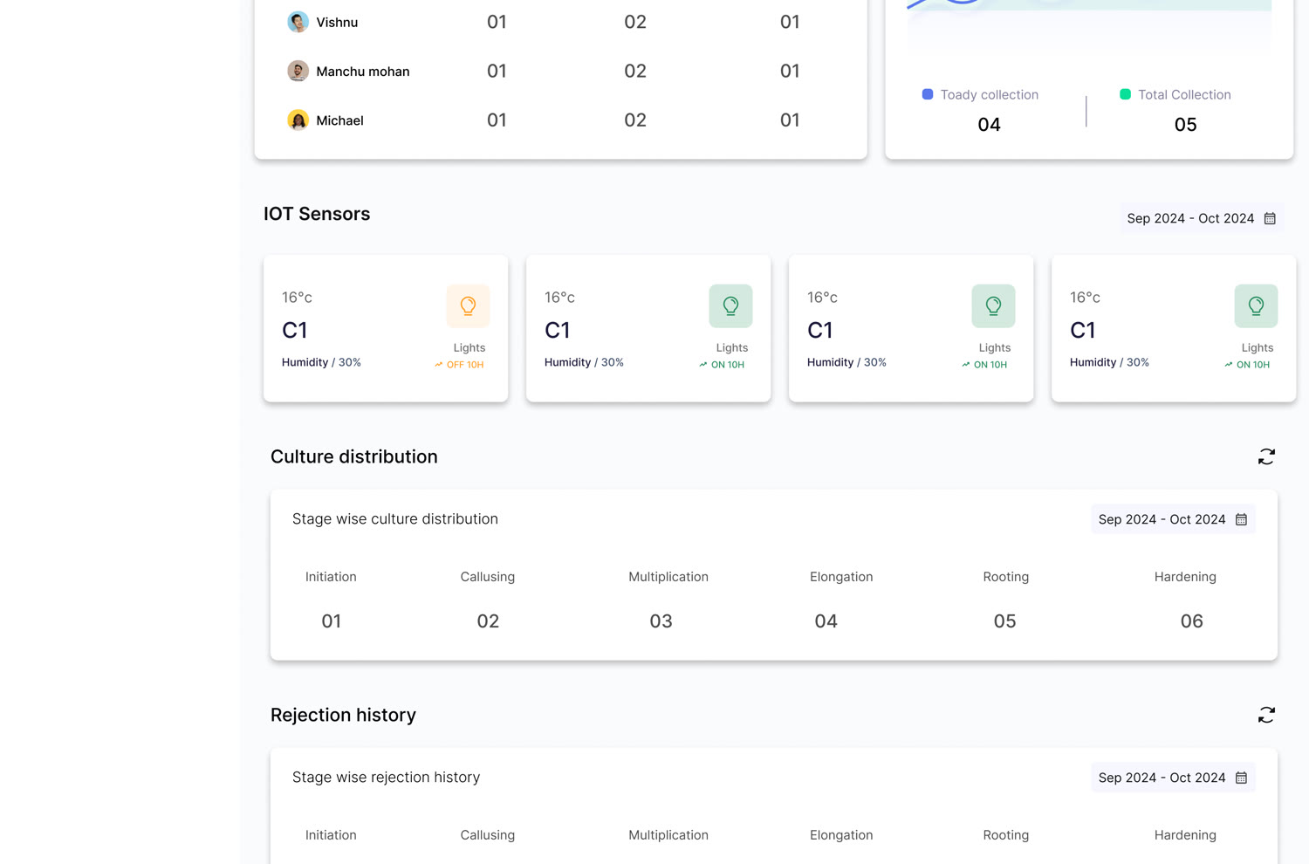Click Vishnu's avatar picture
Image resolution: width=1309 pixels, height=864 pixels.
click(298, 22)
